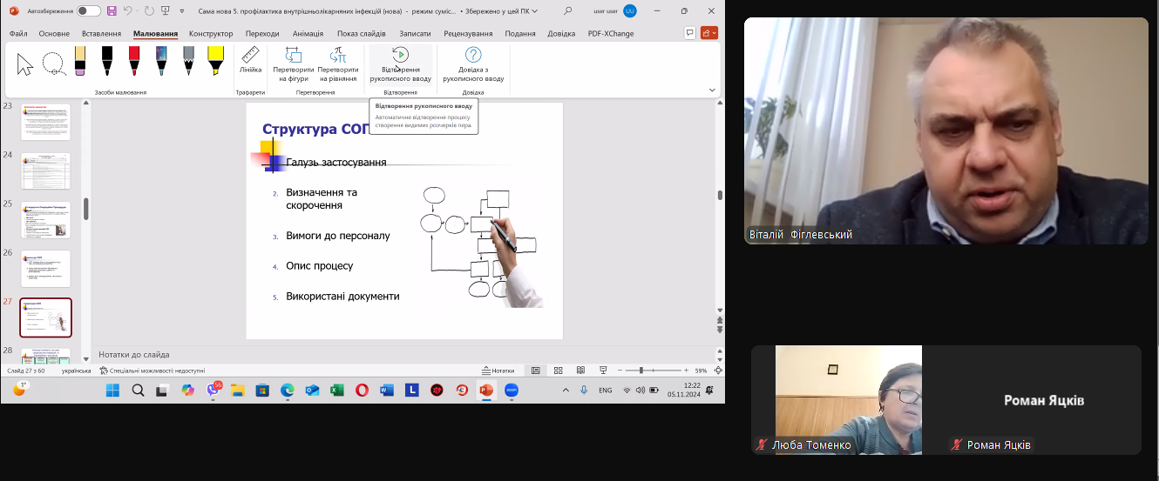
Task: Open the red share dropdown button
Action: pyautogui.click(x=708, y=33)
